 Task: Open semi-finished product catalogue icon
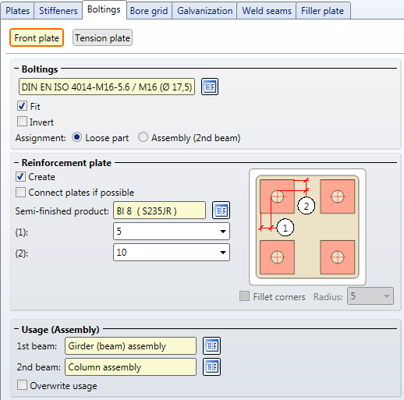point(221,211)
